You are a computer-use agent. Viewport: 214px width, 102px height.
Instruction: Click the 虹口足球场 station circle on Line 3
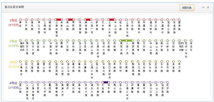pos(109,61)
